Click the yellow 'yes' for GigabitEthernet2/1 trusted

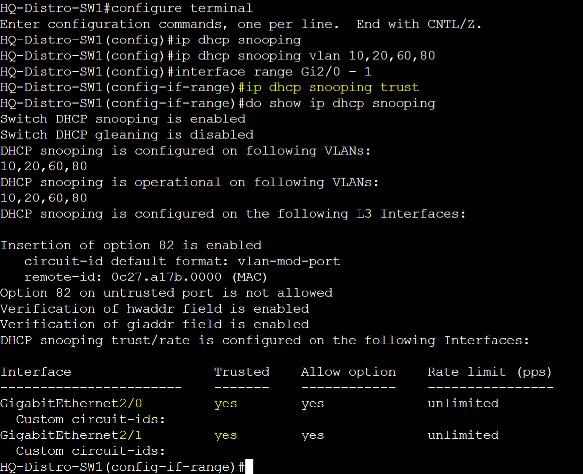point(225,435)
